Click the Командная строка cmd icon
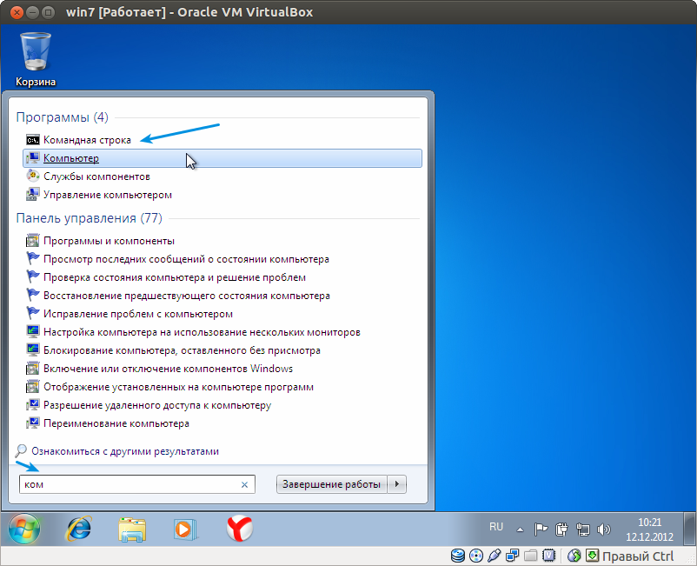The width and height of the screenshot is (697, 566). [x=32, y=140]
